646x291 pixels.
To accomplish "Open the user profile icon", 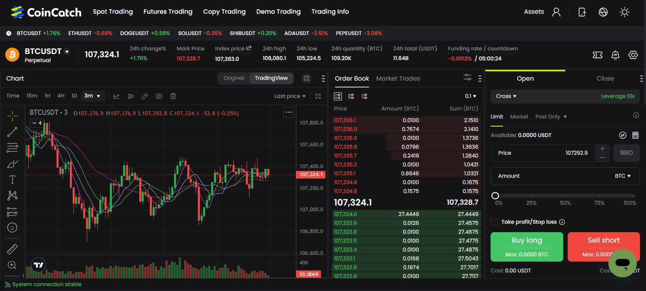I will (556, 12).
